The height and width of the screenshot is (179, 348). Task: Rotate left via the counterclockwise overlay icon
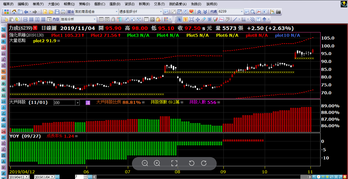191,163
